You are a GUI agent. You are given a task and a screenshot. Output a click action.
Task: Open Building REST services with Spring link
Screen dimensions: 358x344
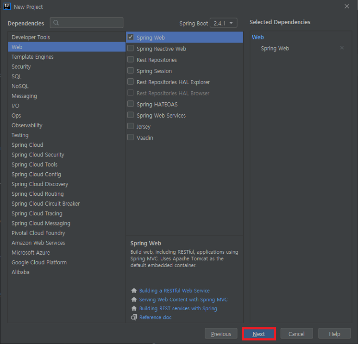pyautogui.click(x=178, y=308)
